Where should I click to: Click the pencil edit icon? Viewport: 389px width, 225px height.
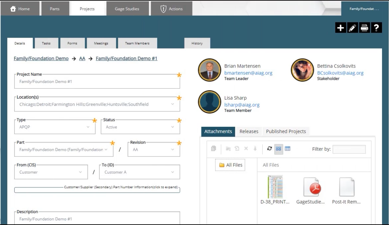(352, 28)
